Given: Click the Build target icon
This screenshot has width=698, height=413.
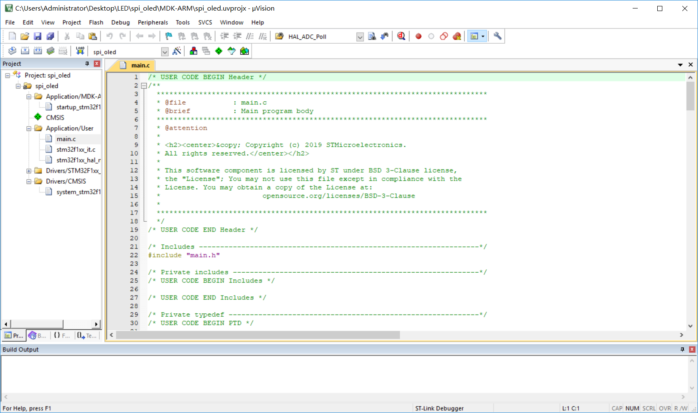Looking at the screenshot, I should pyautogui.click(x=25, y=51).
